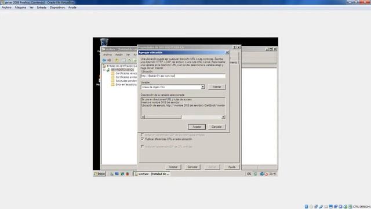Viewport: 371px width, 209px height.
Task: Click Cancelar at the bottom of the Propiedades dialog
Action: 192,167
